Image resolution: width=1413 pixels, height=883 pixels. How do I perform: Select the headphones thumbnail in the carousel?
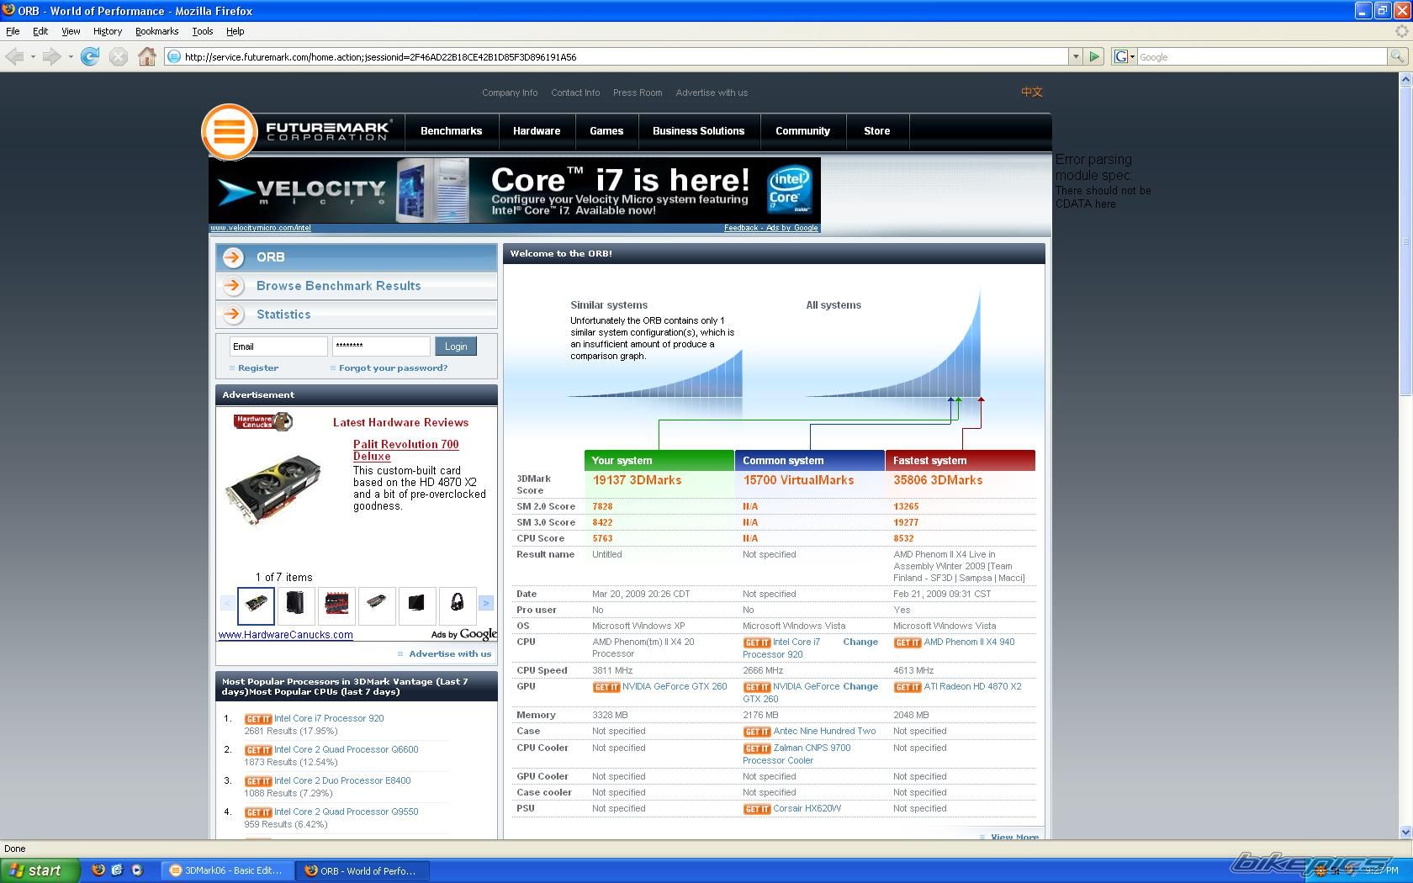click(457, 603)
